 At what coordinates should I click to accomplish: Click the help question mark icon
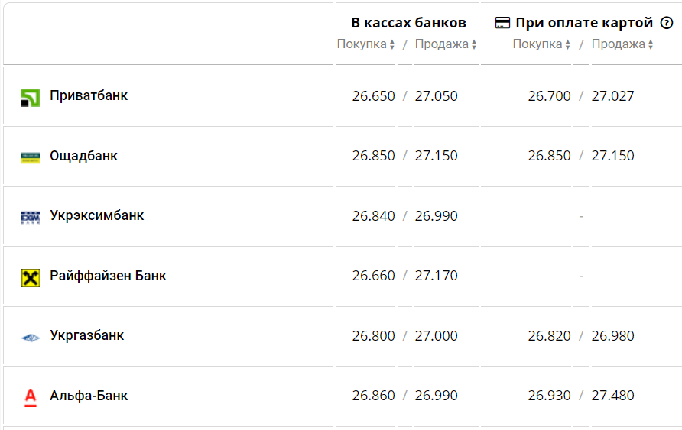(667, 23)
